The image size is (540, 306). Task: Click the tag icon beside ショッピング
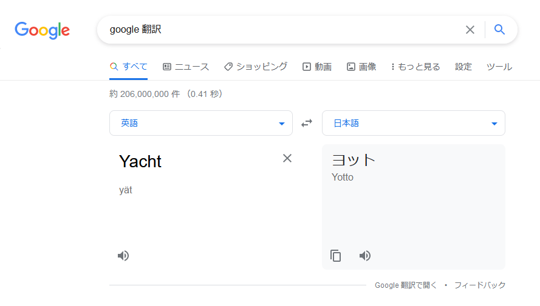point(228,67)
